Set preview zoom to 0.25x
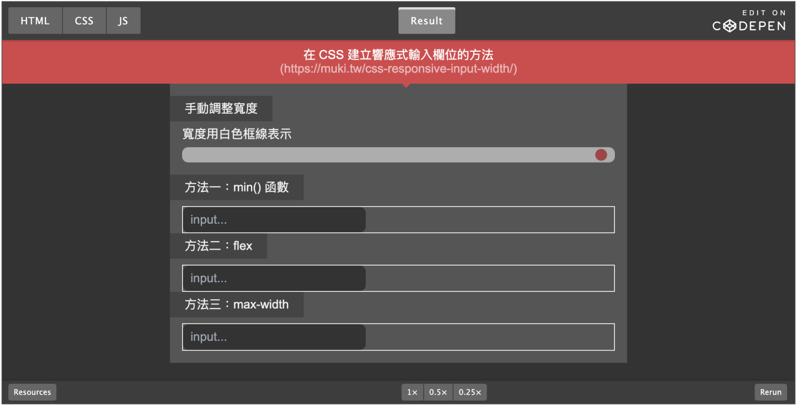The height and width of the screenshot is (407, 797). 470,392
